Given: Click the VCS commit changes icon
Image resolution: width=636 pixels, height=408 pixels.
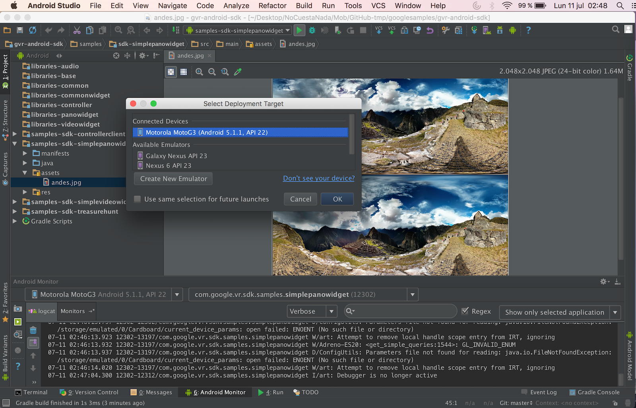Looking at the screenshot, I should click(392, 30).
